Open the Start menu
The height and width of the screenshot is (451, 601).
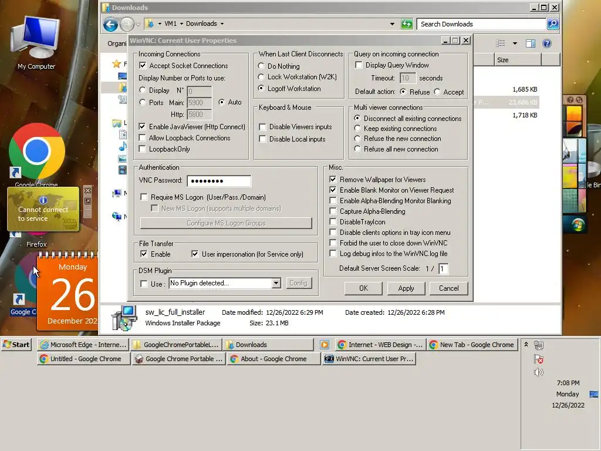pos(16,344)
